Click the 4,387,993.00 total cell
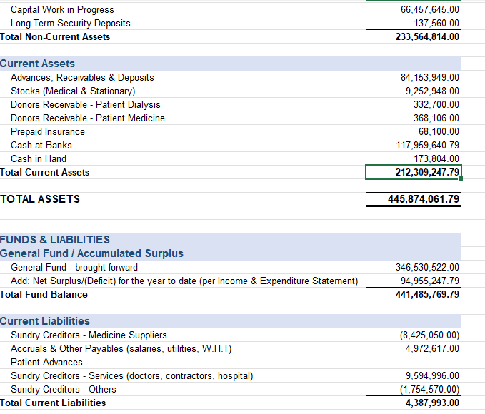 [x=414, y=403]
